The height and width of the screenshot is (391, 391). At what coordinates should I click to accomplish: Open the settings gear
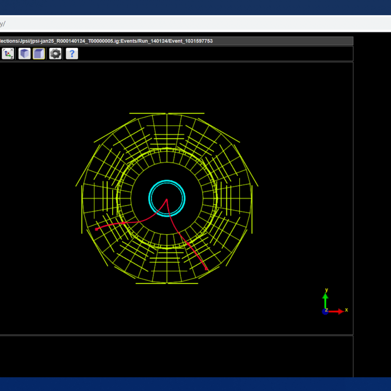(55, 54)
